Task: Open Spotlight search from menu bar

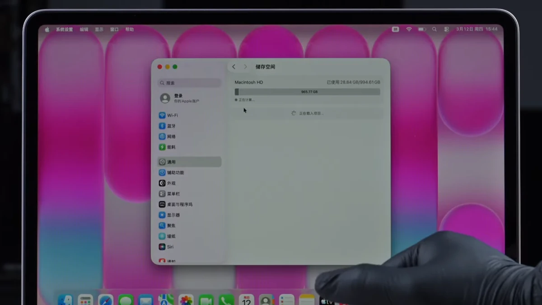Action: pos(434,29)
